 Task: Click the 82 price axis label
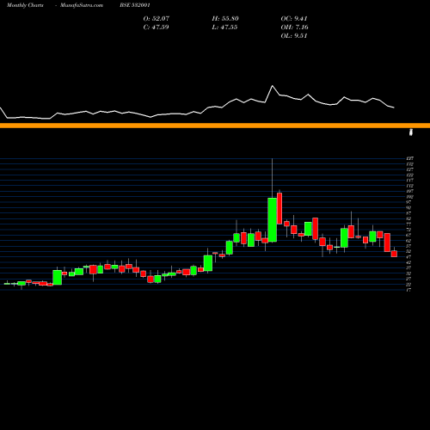408,218
